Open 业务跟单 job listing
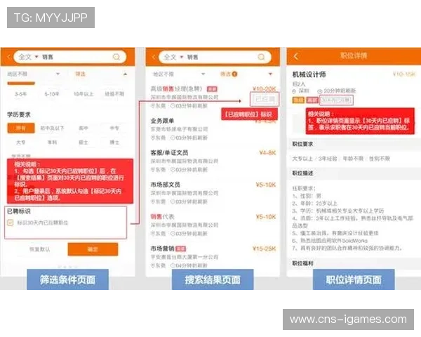The width and height of the screenshot is (421, 337). [213, 129]
